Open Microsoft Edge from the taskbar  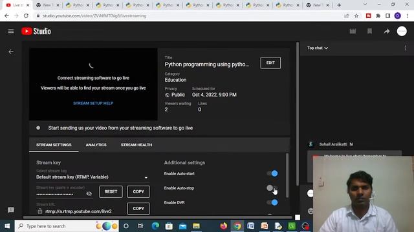155,226
